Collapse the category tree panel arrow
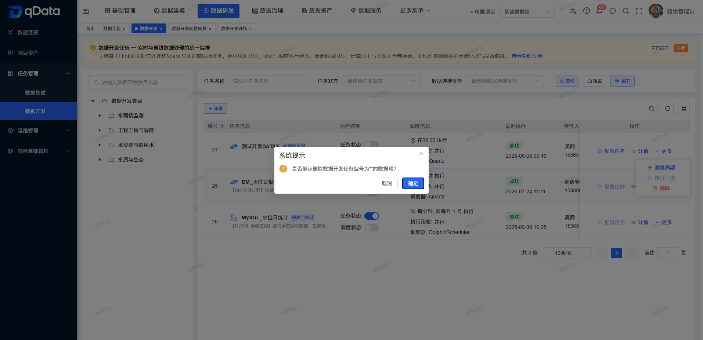703x340 pixels. point(195,207)
